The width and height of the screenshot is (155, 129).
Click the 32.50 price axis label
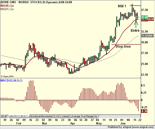(145, 32)
